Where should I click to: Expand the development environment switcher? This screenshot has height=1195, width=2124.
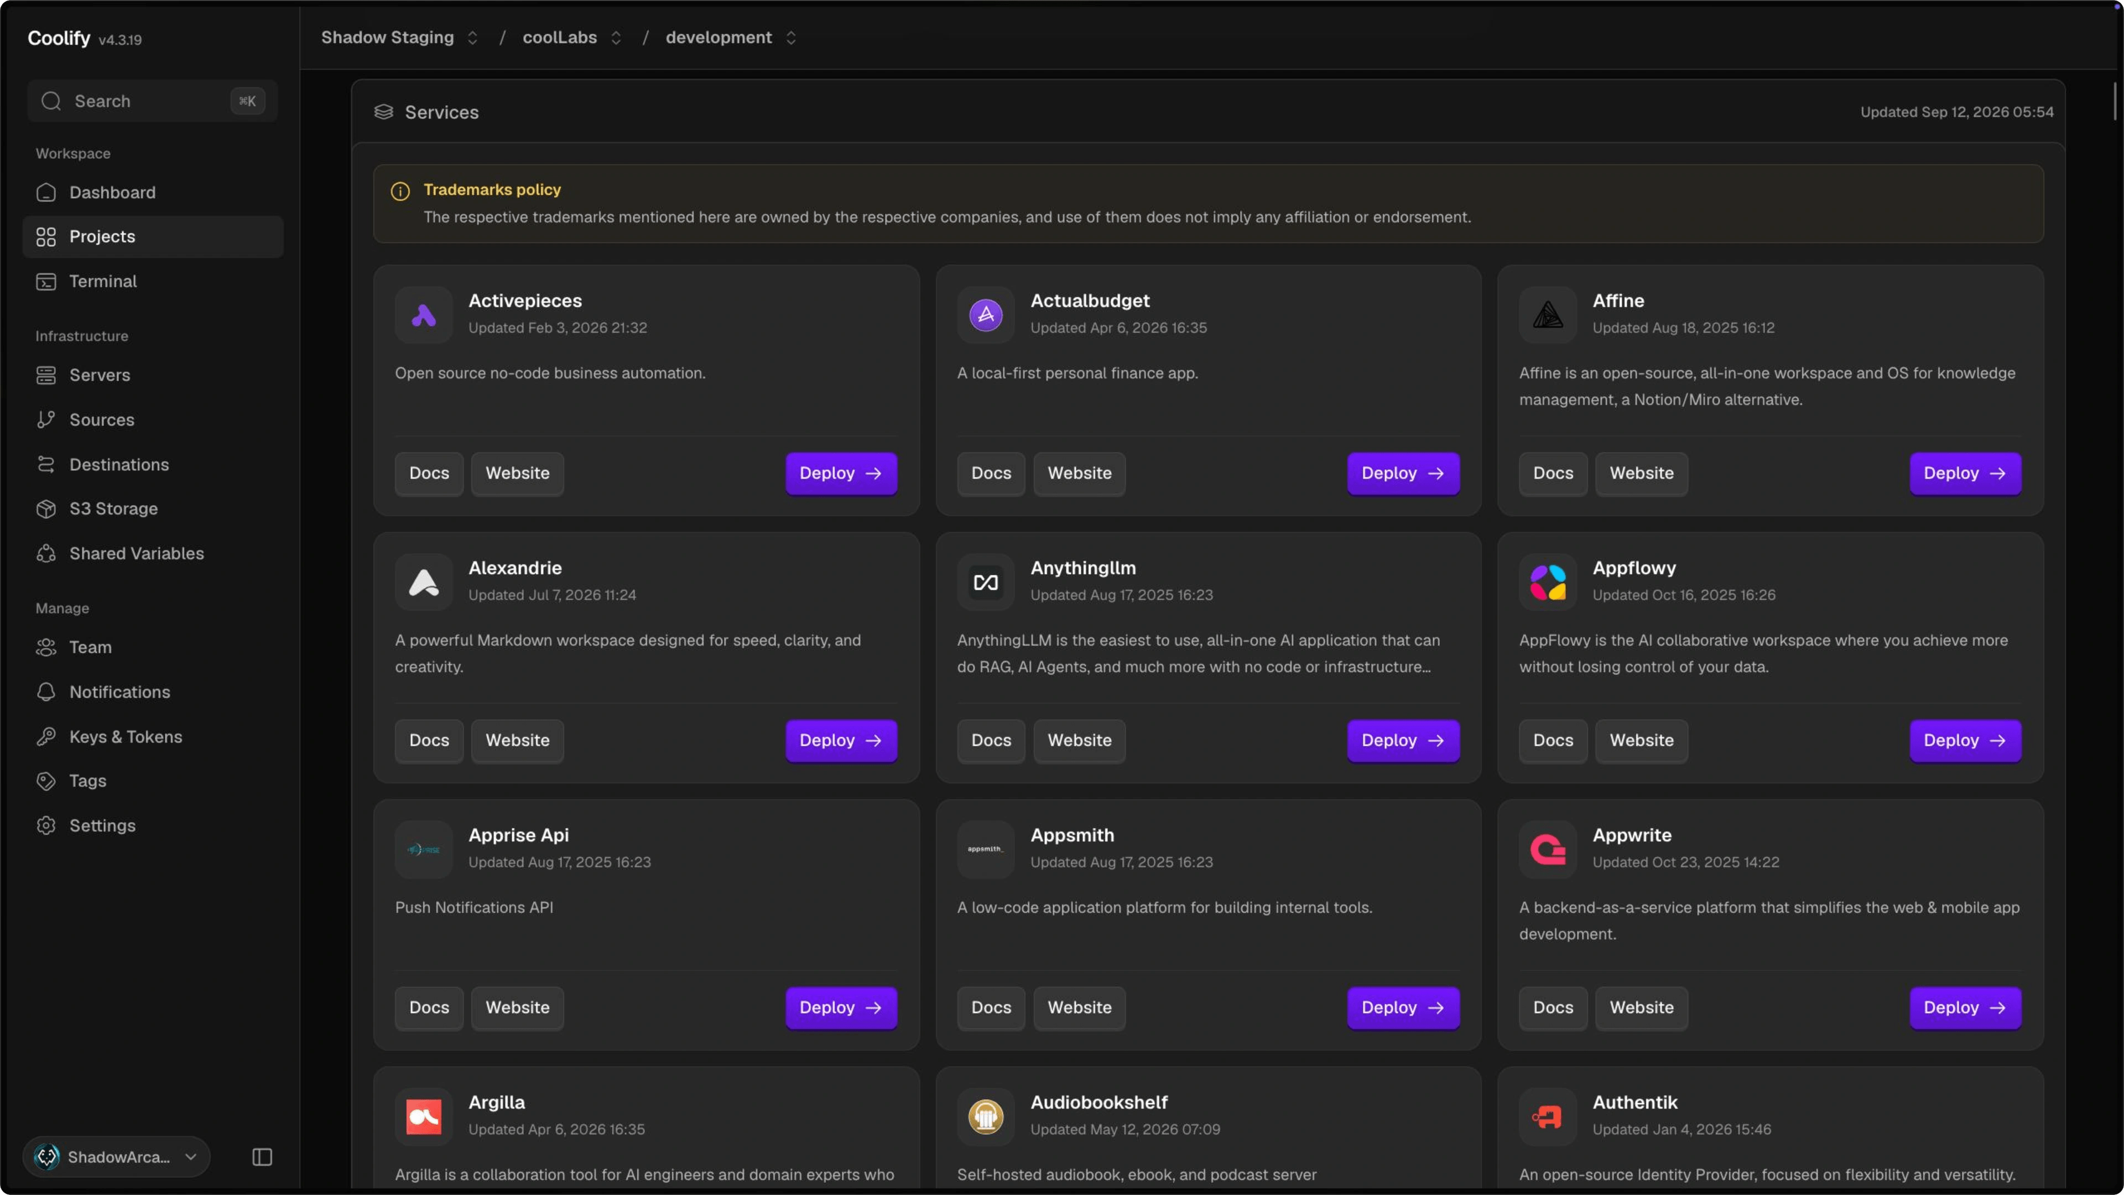point(791,38)
